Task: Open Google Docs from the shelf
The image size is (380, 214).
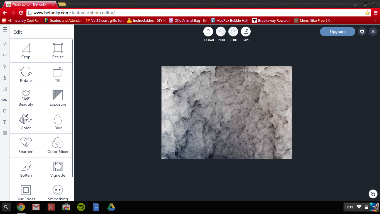Action: [96, 207]
